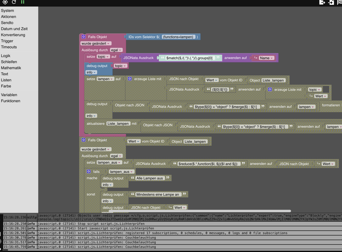Click the export blocks icon at top right
The image size is (342, 252).
[x=322, y=3]
